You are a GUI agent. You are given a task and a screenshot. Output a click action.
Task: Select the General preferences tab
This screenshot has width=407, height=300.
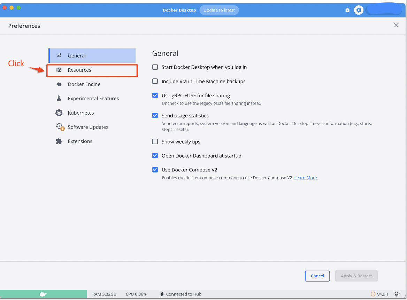[x=92, y=55]
